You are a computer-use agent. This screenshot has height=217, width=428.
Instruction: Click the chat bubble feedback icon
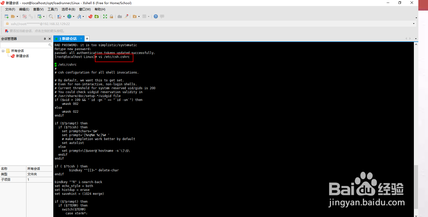[162, 16]
